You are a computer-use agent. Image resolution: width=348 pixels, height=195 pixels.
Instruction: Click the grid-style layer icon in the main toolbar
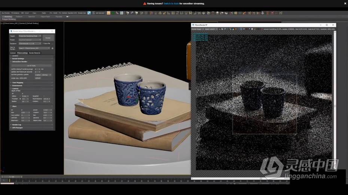(122, 13)
